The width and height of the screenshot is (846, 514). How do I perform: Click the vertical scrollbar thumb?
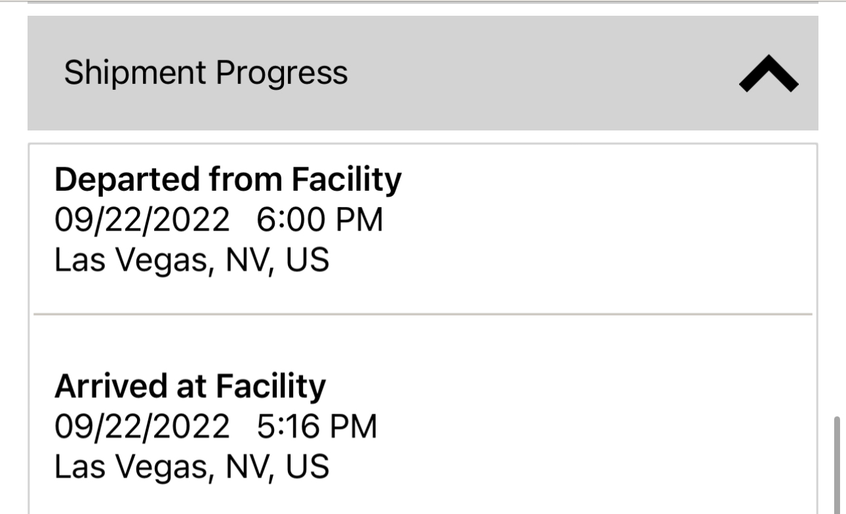837,464
